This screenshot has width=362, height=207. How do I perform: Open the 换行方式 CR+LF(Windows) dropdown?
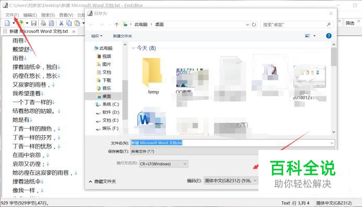click(x=163, y=164)
